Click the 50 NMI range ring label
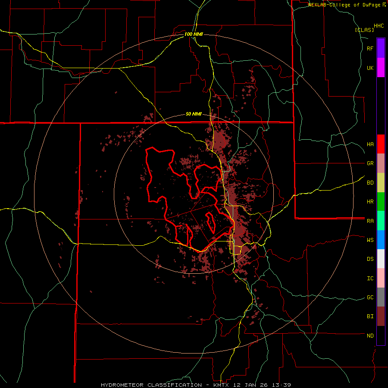388x388 pixels. pos(194,114)
